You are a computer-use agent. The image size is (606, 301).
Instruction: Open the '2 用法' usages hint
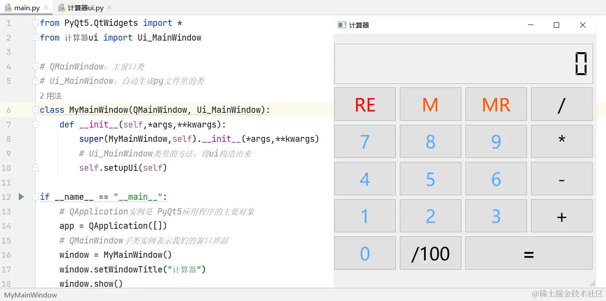50,96
